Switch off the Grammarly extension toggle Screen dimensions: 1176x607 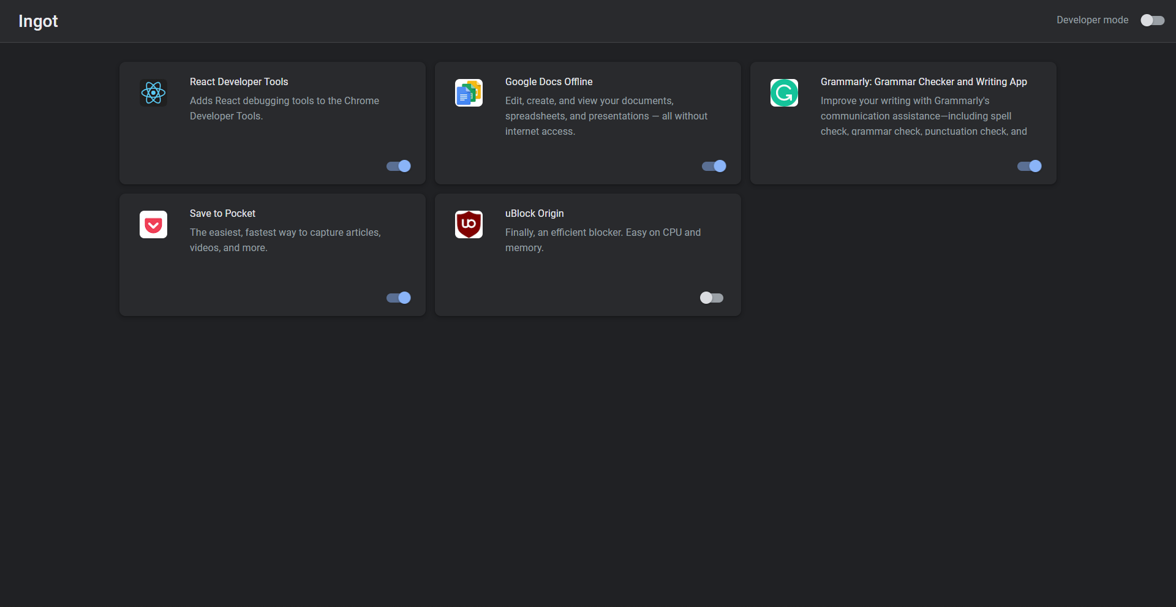coord(1030,166)
